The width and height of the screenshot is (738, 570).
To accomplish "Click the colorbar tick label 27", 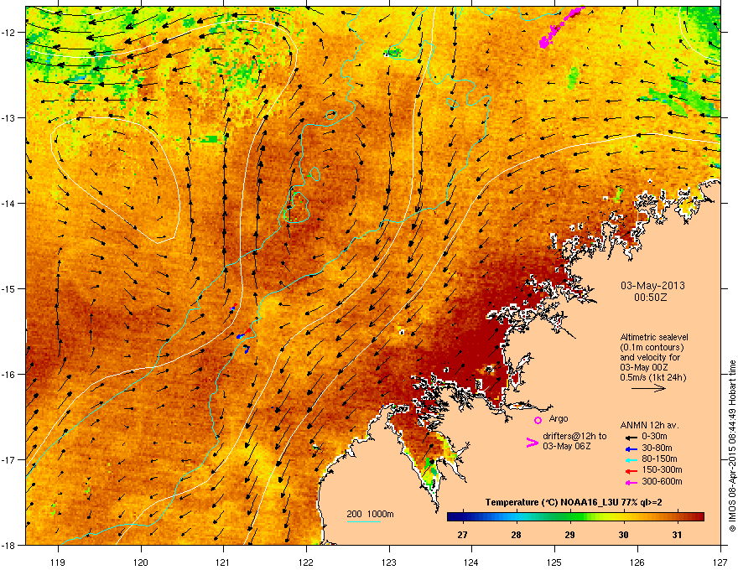I will (462, 535).
